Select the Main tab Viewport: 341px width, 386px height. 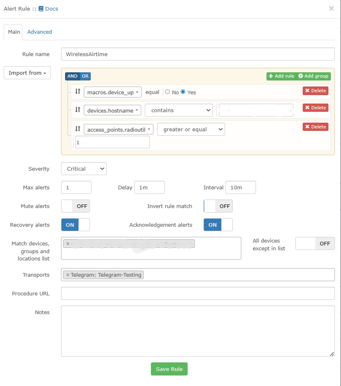coord(13,32)
